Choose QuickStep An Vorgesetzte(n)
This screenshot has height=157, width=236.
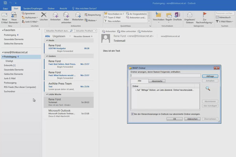coord(136,14)
